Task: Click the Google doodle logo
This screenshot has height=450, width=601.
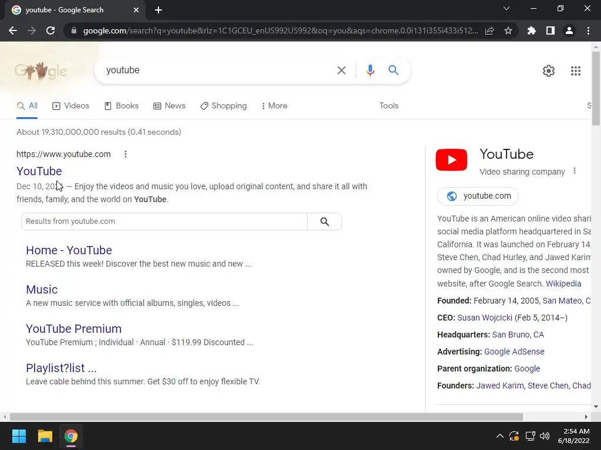Action: click(x=40, y=71)
